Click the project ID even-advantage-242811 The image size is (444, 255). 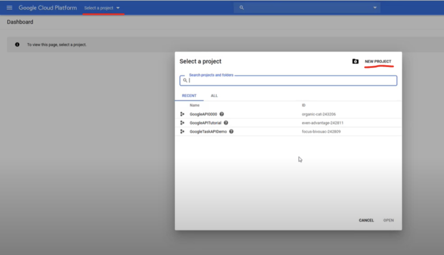coord(323,123)
